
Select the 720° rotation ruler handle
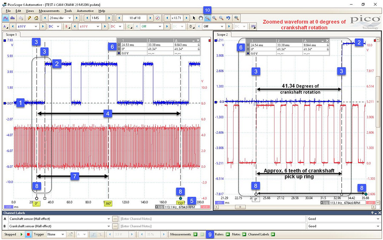tap(180, 198)
